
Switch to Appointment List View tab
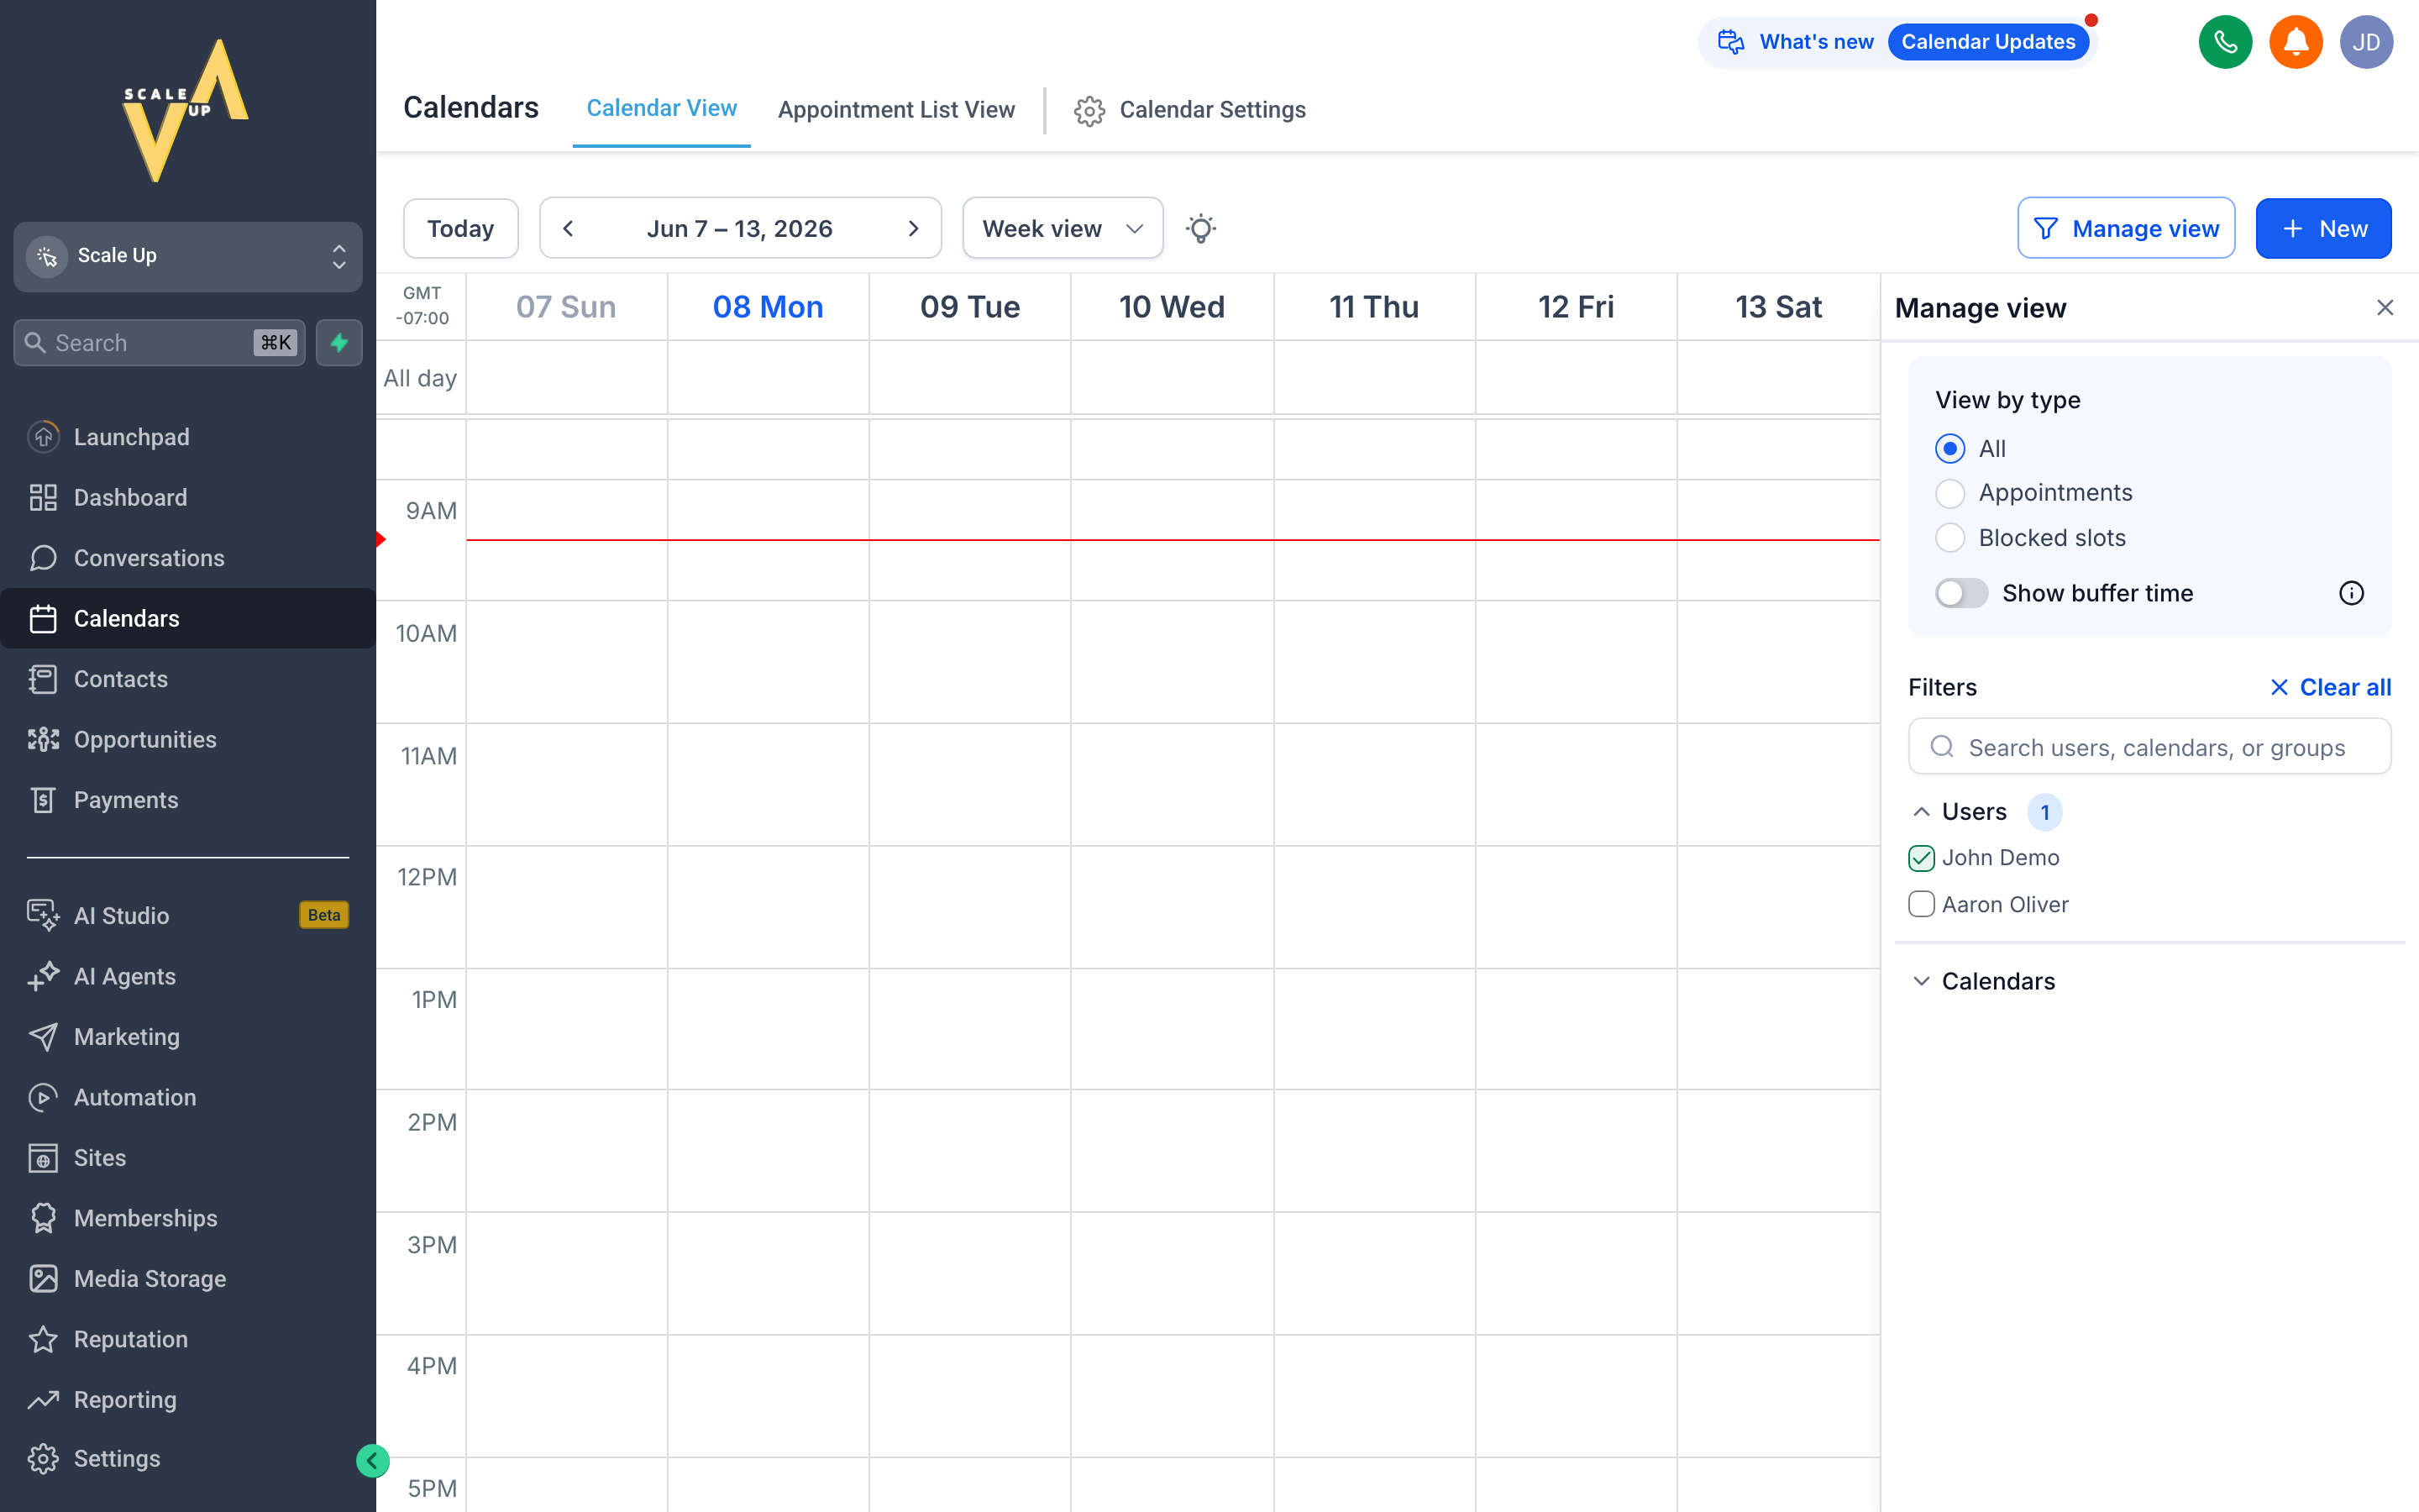897,109
